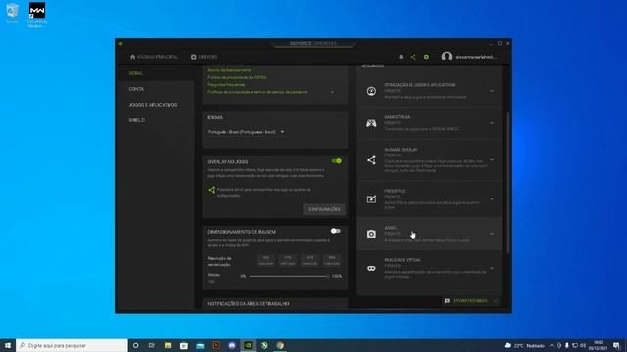
Task: Open Google Chrome from taskbar
Action: 280,345
